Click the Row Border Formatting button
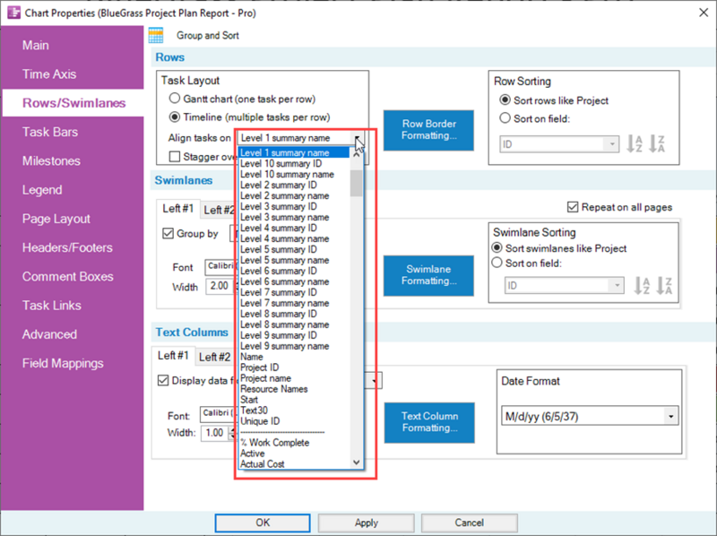717x536 pixels. tap(428, 130)
